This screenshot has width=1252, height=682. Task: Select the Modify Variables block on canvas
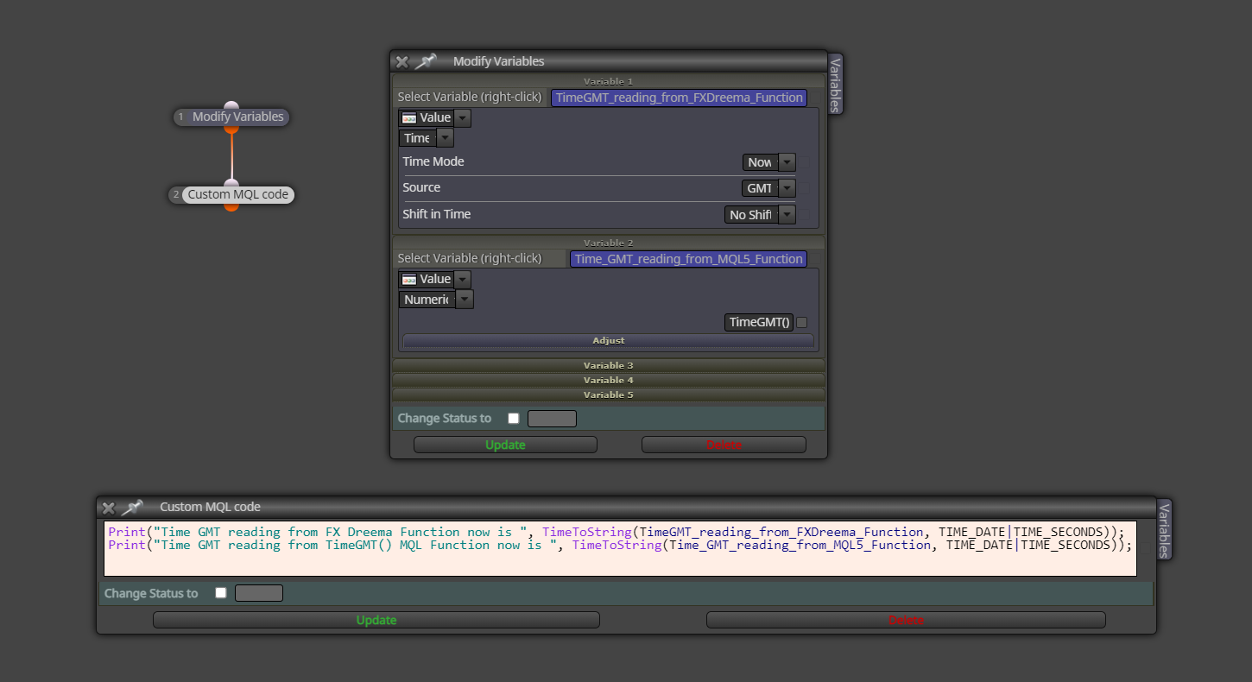click(231, 117)
